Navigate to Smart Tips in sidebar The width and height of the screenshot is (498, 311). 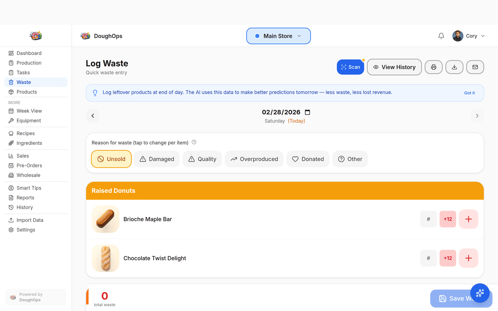tap(29, 188)
